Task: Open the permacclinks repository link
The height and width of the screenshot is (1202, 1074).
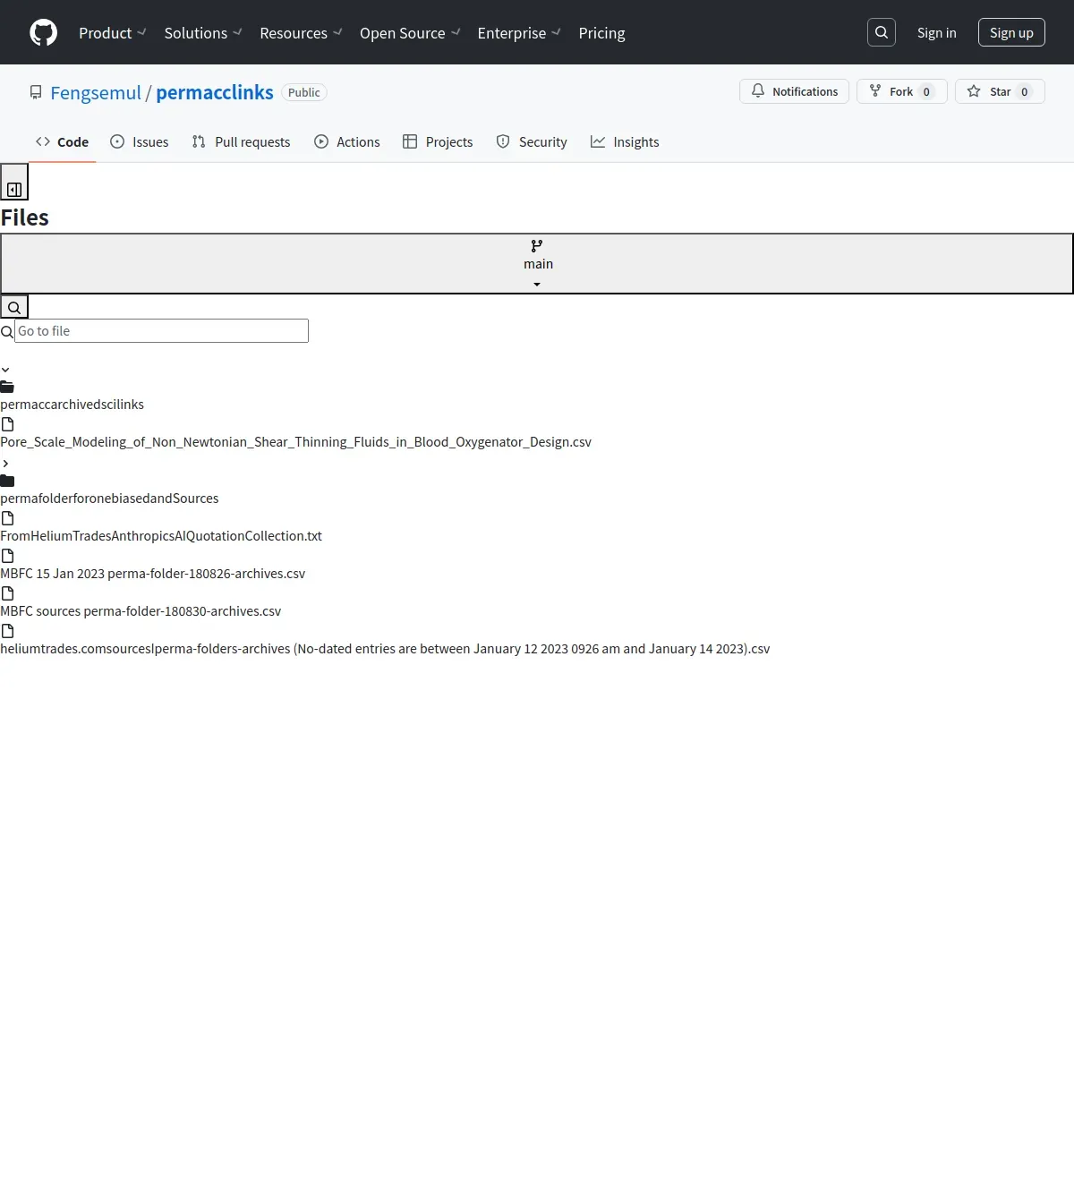Action: pos(215,92)
